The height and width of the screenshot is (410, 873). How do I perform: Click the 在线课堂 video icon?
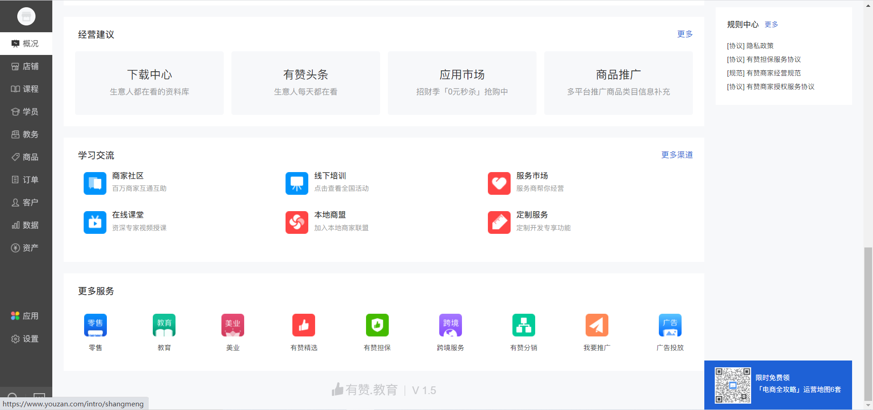tap(95, 222)
